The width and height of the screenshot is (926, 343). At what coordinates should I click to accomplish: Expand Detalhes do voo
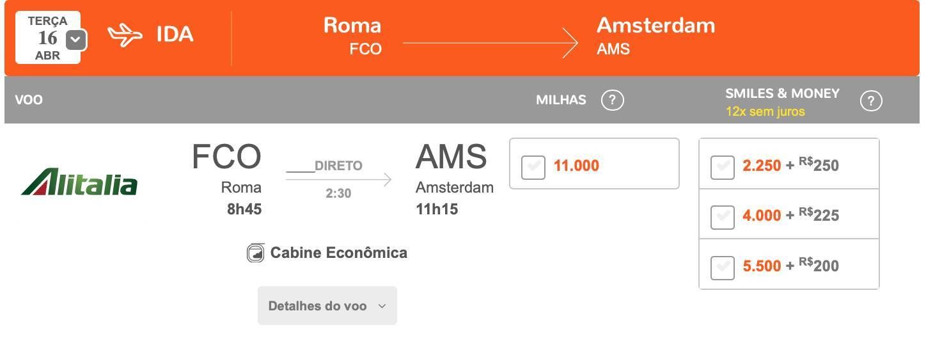coord(327,306)
